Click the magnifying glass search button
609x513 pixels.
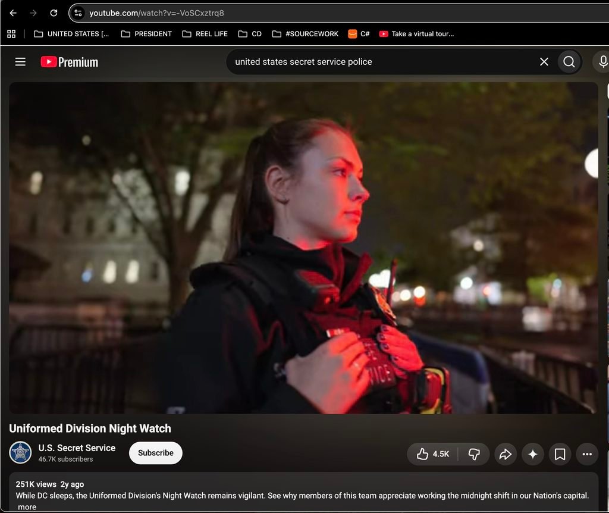pos(569,62)
